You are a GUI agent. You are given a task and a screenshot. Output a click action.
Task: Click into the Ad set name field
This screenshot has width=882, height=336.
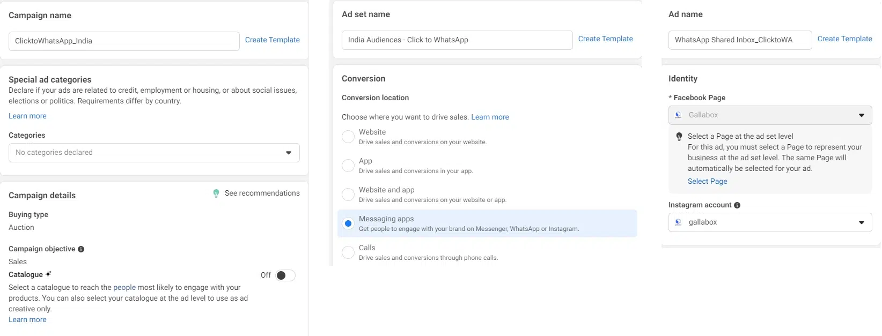[457, 40]
